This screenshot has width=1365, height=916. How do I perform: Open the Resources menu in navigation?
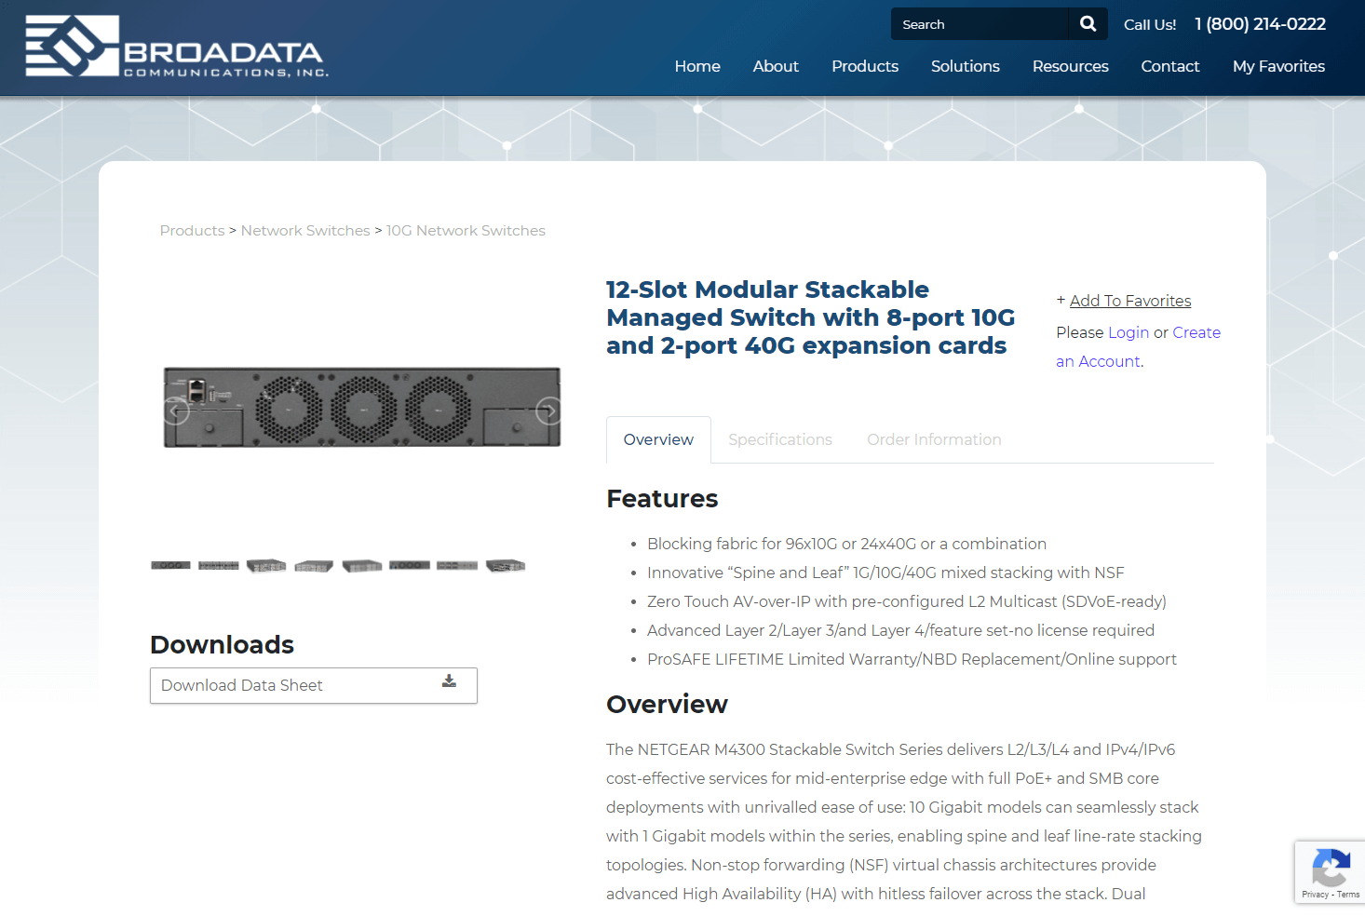pos(1070,66)
